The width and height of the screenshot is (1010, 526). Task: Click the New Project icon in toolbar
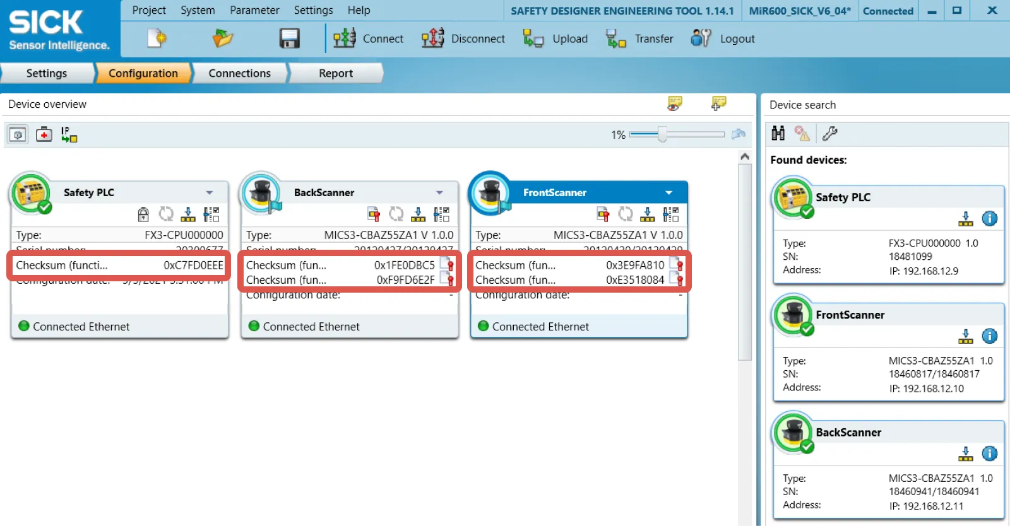[157, 38]
